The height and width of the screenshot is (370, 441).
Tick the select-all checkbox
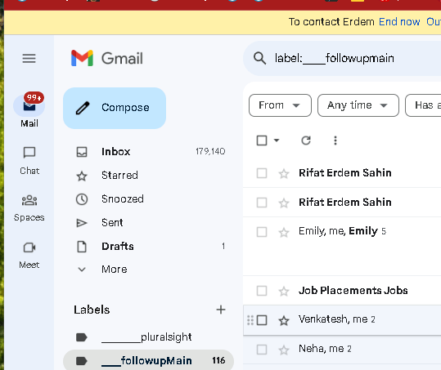(x=262, y=140)
